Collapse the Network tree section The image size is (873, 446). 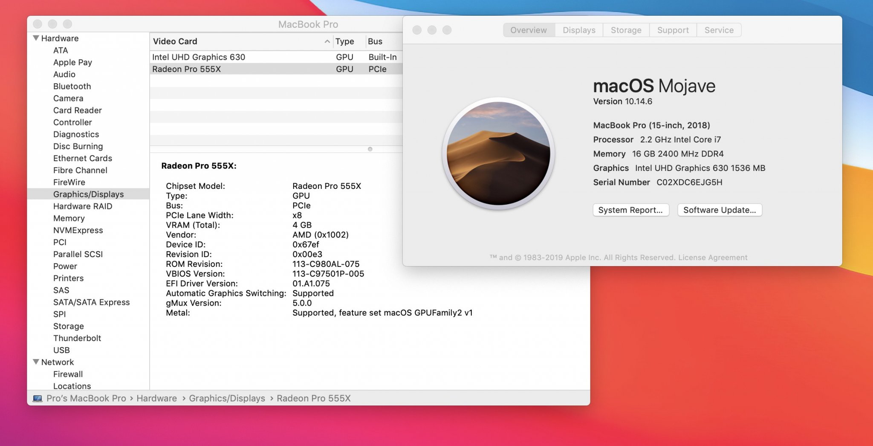[36, 362]
